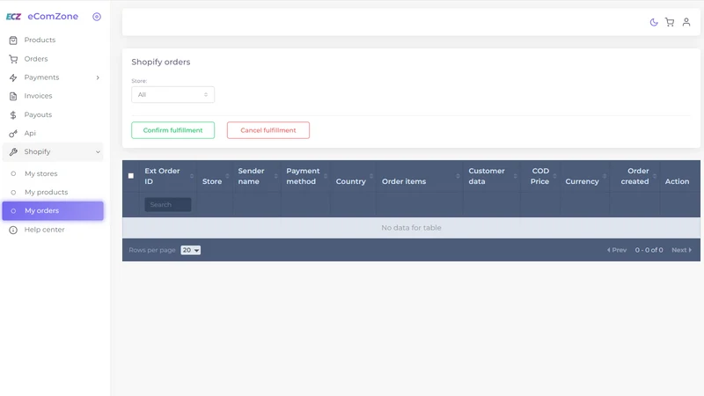Click the eComZone brand name
Viewport: 704px width, 396px height.
coord(53,16)
